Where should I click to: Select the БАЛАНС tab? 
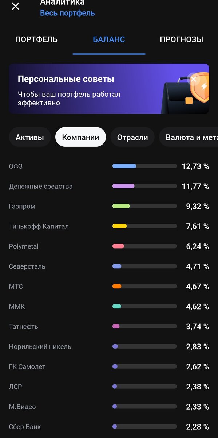108,39
